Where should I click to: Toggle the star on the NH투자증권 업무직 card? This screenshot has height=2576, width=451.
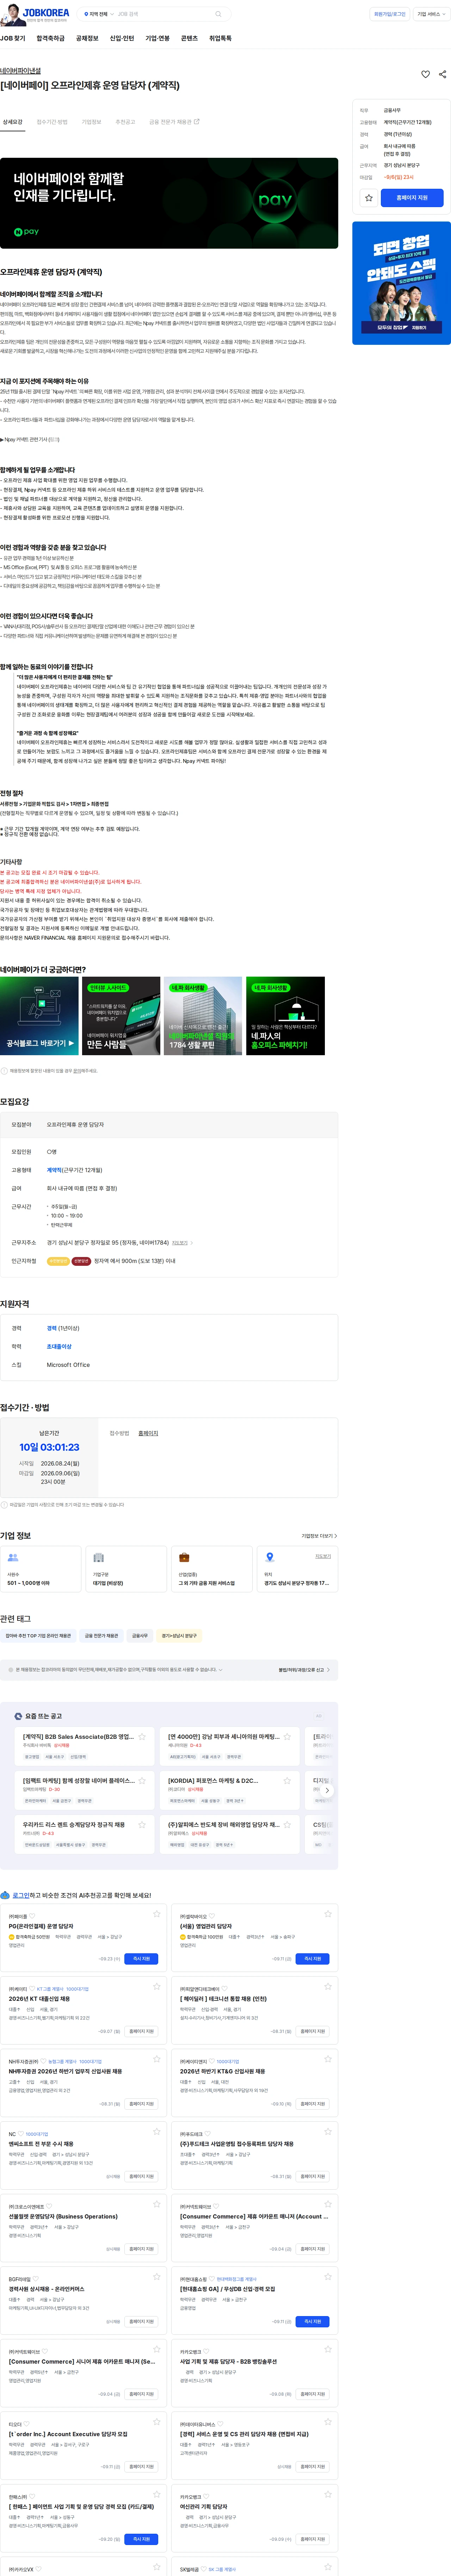tap(157, 2059)
